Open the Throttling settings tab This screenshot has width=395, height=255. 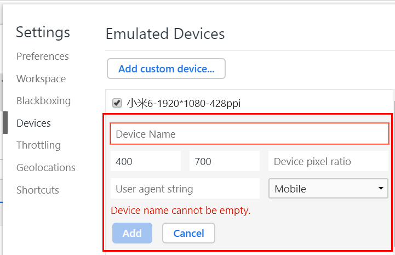click(38, 145)
